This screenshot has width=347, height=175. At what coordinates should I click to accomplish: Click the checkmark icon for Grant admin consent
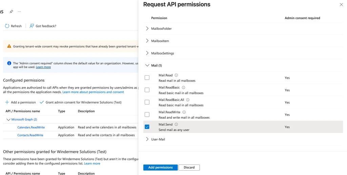pyautogui.click(x=42, y=102)
